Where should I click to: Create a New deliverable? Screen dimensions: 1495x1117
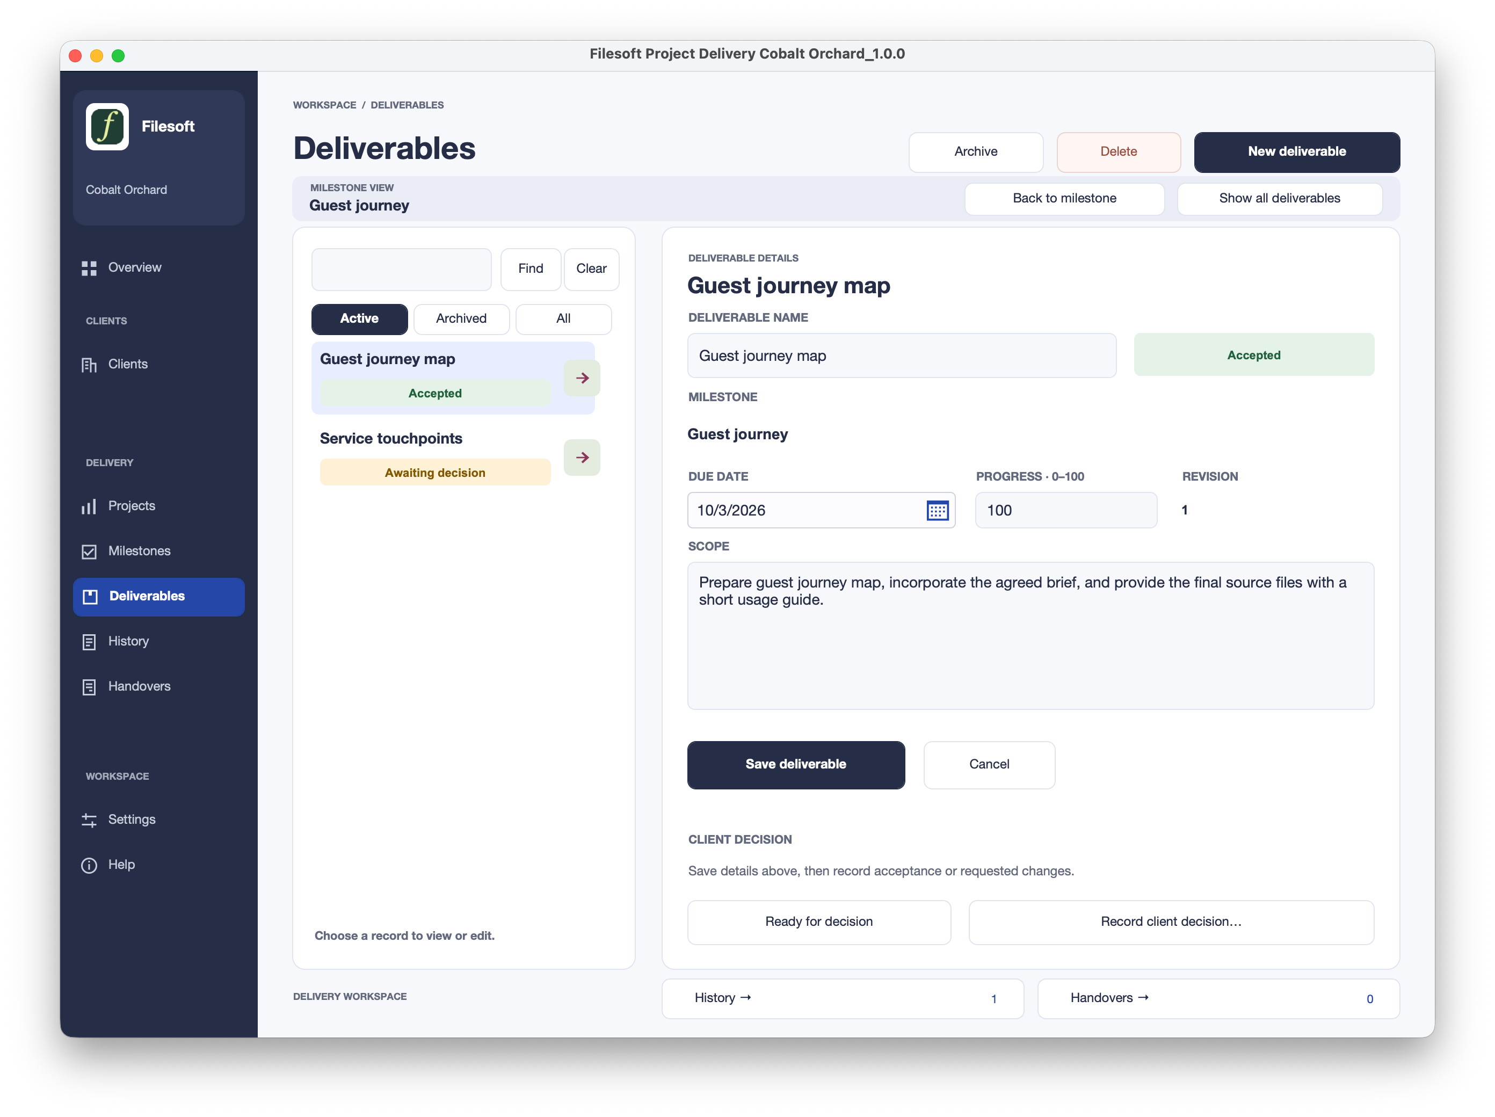(1296, 152)
